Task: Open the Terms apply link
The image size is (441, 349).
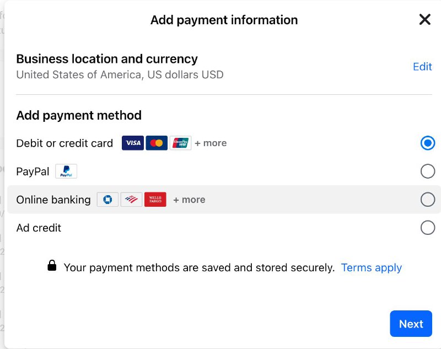Action: (x=371, y=268)
